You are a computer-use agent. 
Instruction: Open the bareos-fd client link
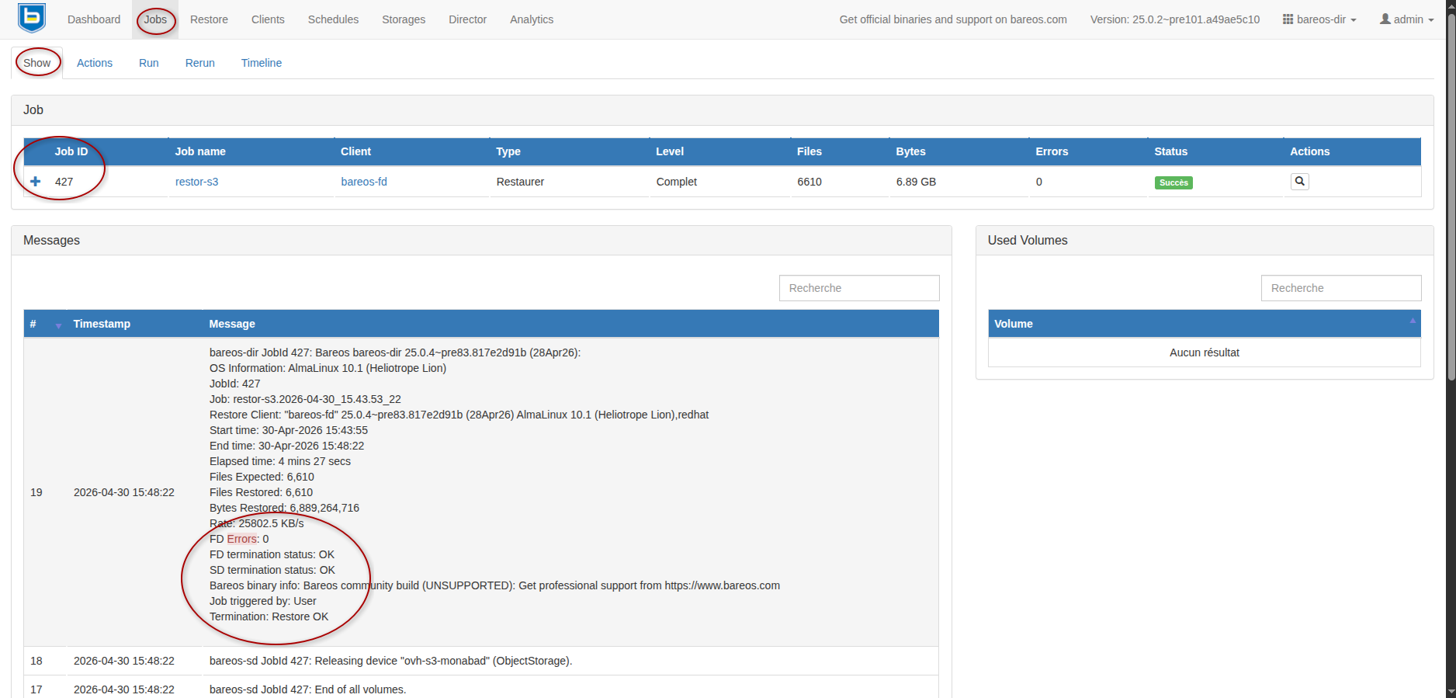(364, 182)
